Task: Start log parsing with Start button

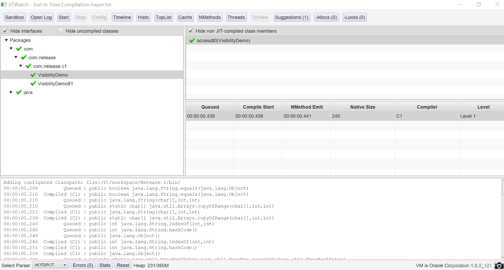Action: click(x=64, y=17)
